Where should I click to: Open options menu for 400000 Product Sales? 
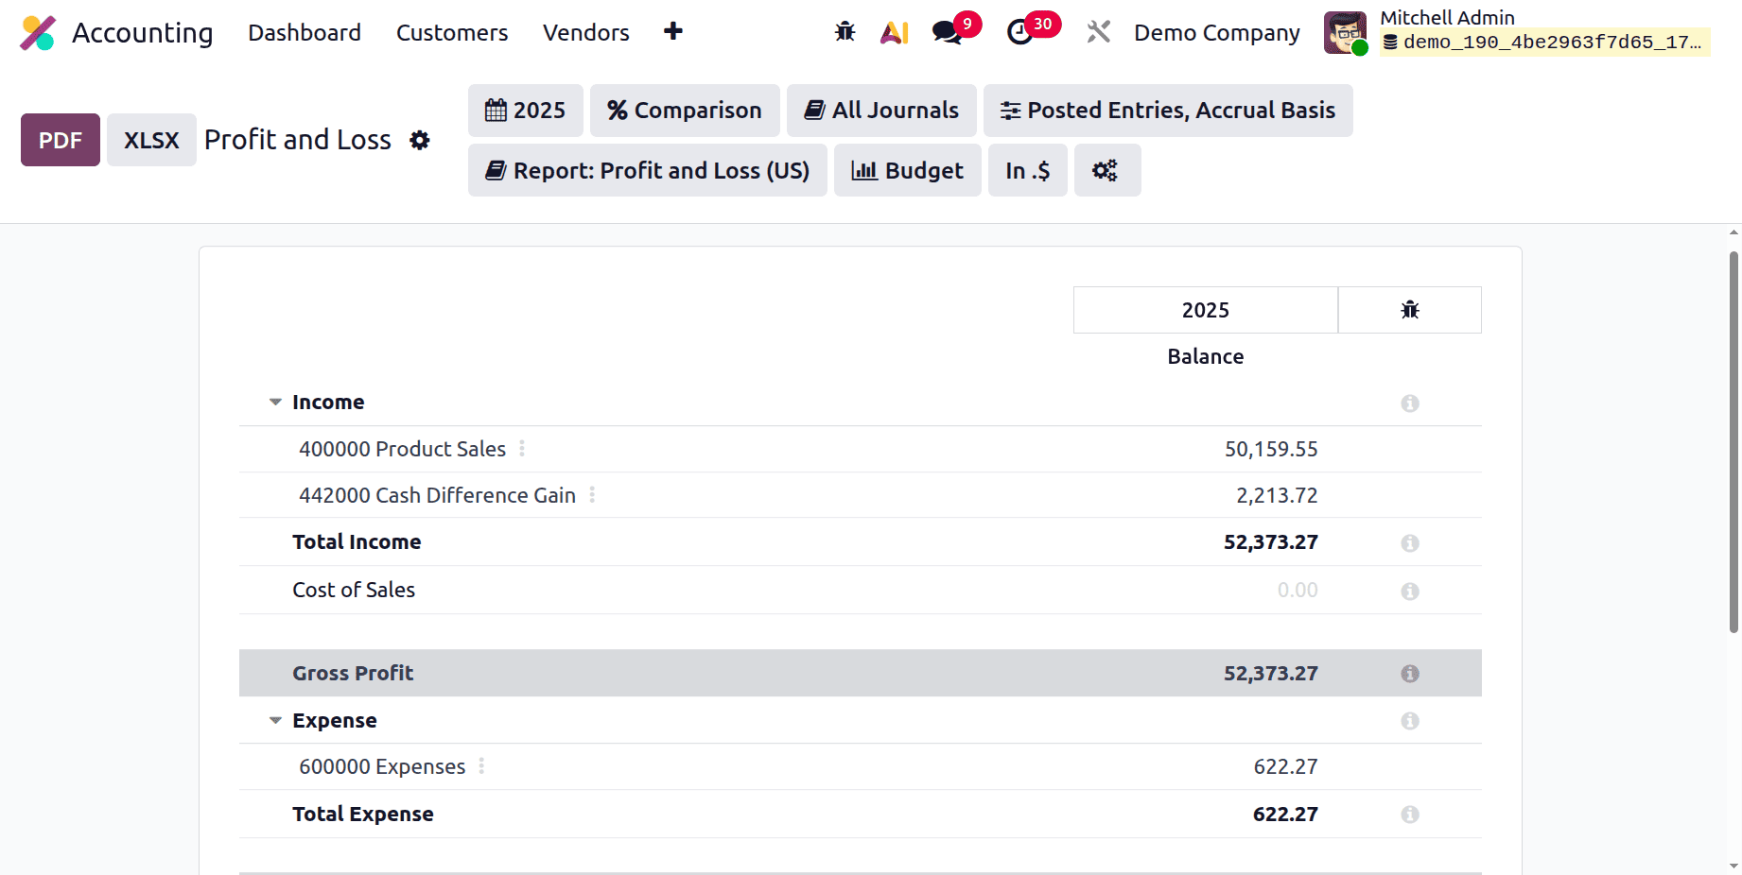click(x=522, y=449)
